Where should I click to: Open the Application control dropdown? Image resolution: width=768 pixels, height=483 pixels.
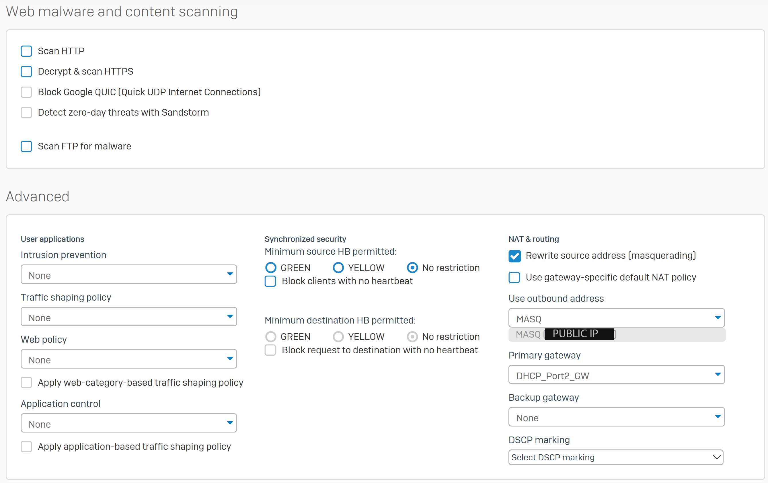pyautogui.click(x=129, y=423)
